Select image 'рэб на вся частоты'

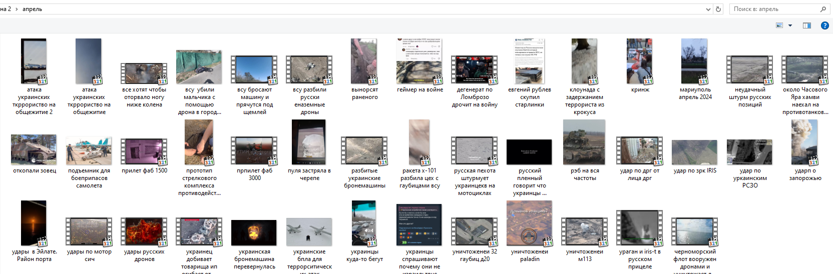click(x=585, y=150)
